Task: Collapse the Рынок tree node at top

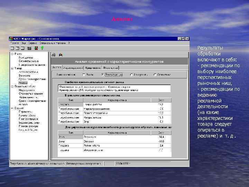Action: (12, 54)
